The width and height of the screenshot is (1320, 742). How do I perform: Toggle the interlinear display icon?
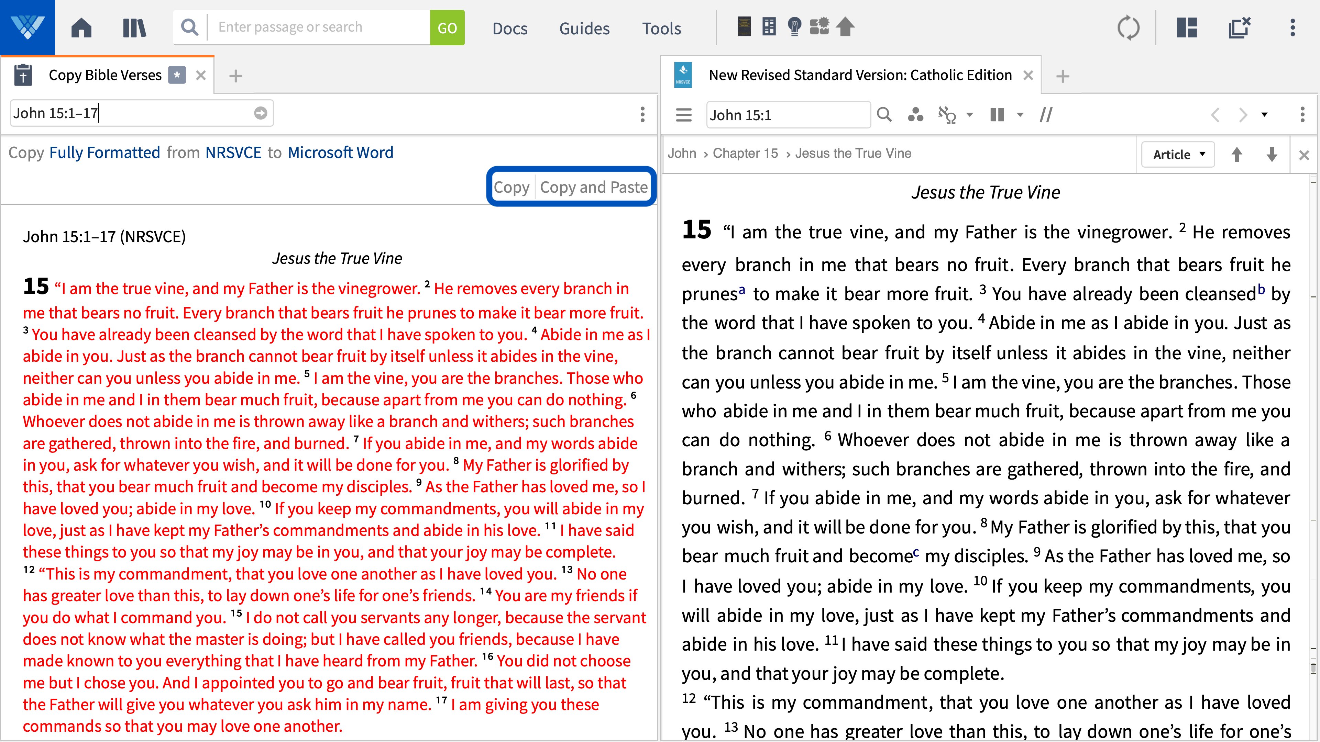click(x=947, y=115)
